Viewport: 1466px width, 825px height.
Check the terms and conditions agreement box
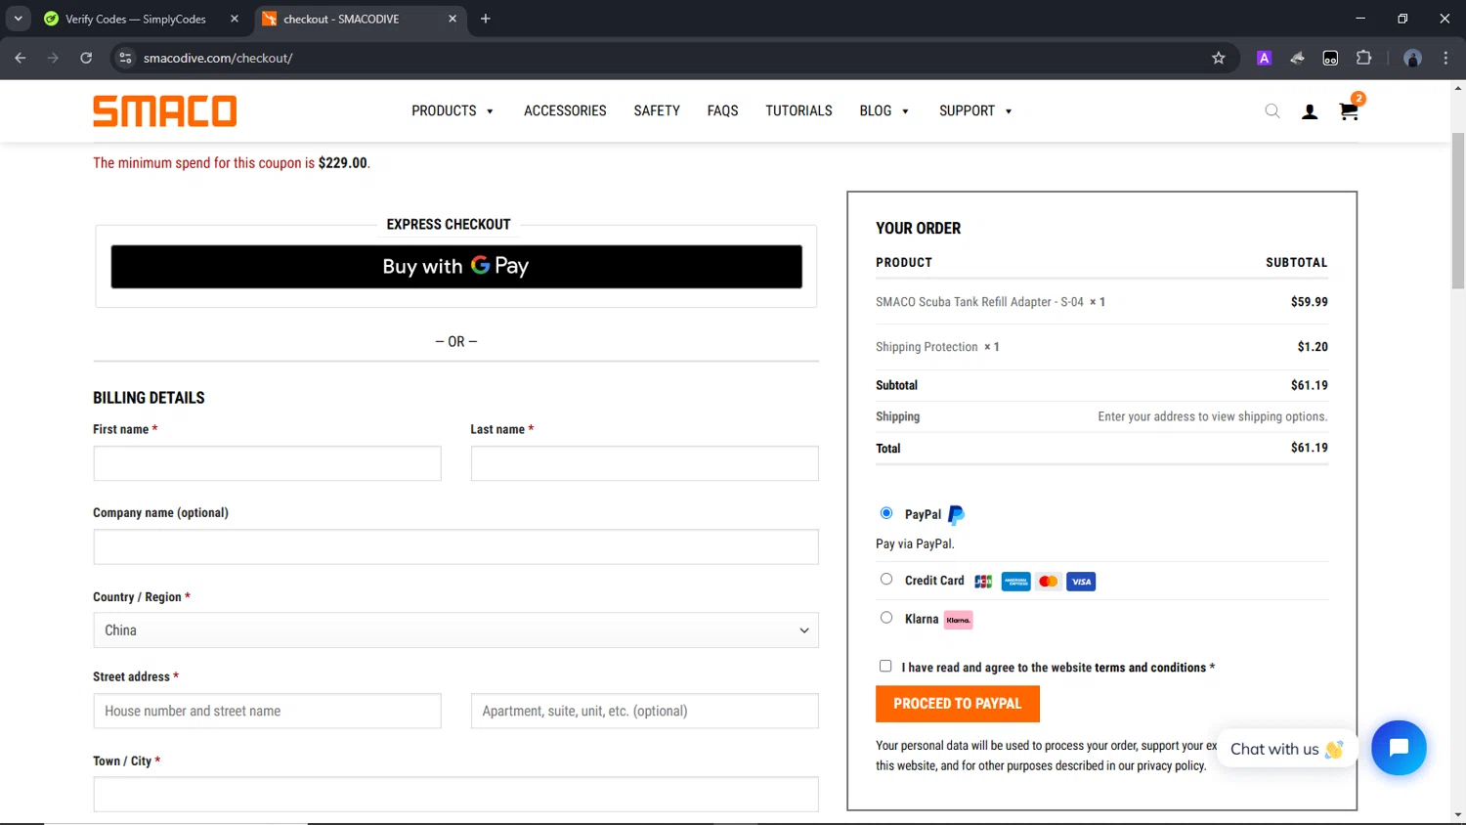pyautogui.click(x=885, y=666)
